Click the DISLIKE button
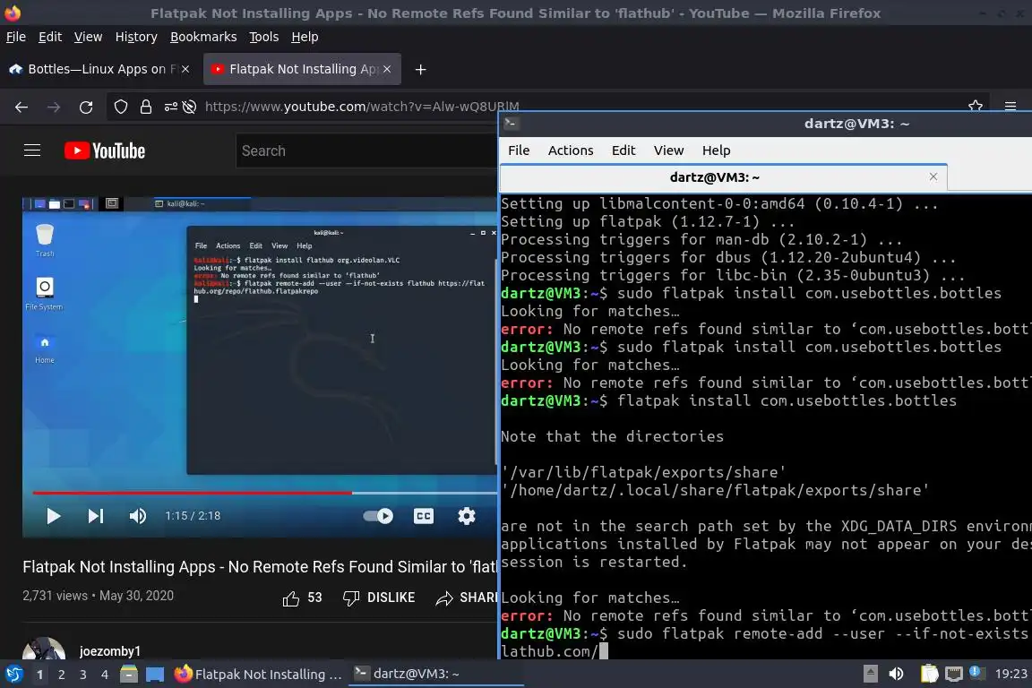The height and width of the screenshot is (688, 1032). [379, 598]
